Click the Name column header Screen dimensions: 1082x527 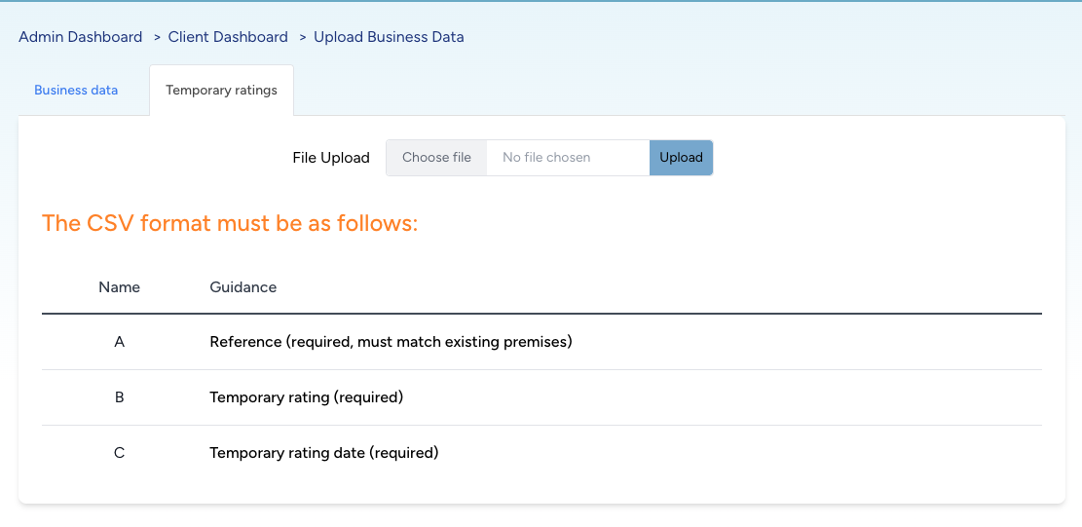pyautogui.click(x=119, y=287)
